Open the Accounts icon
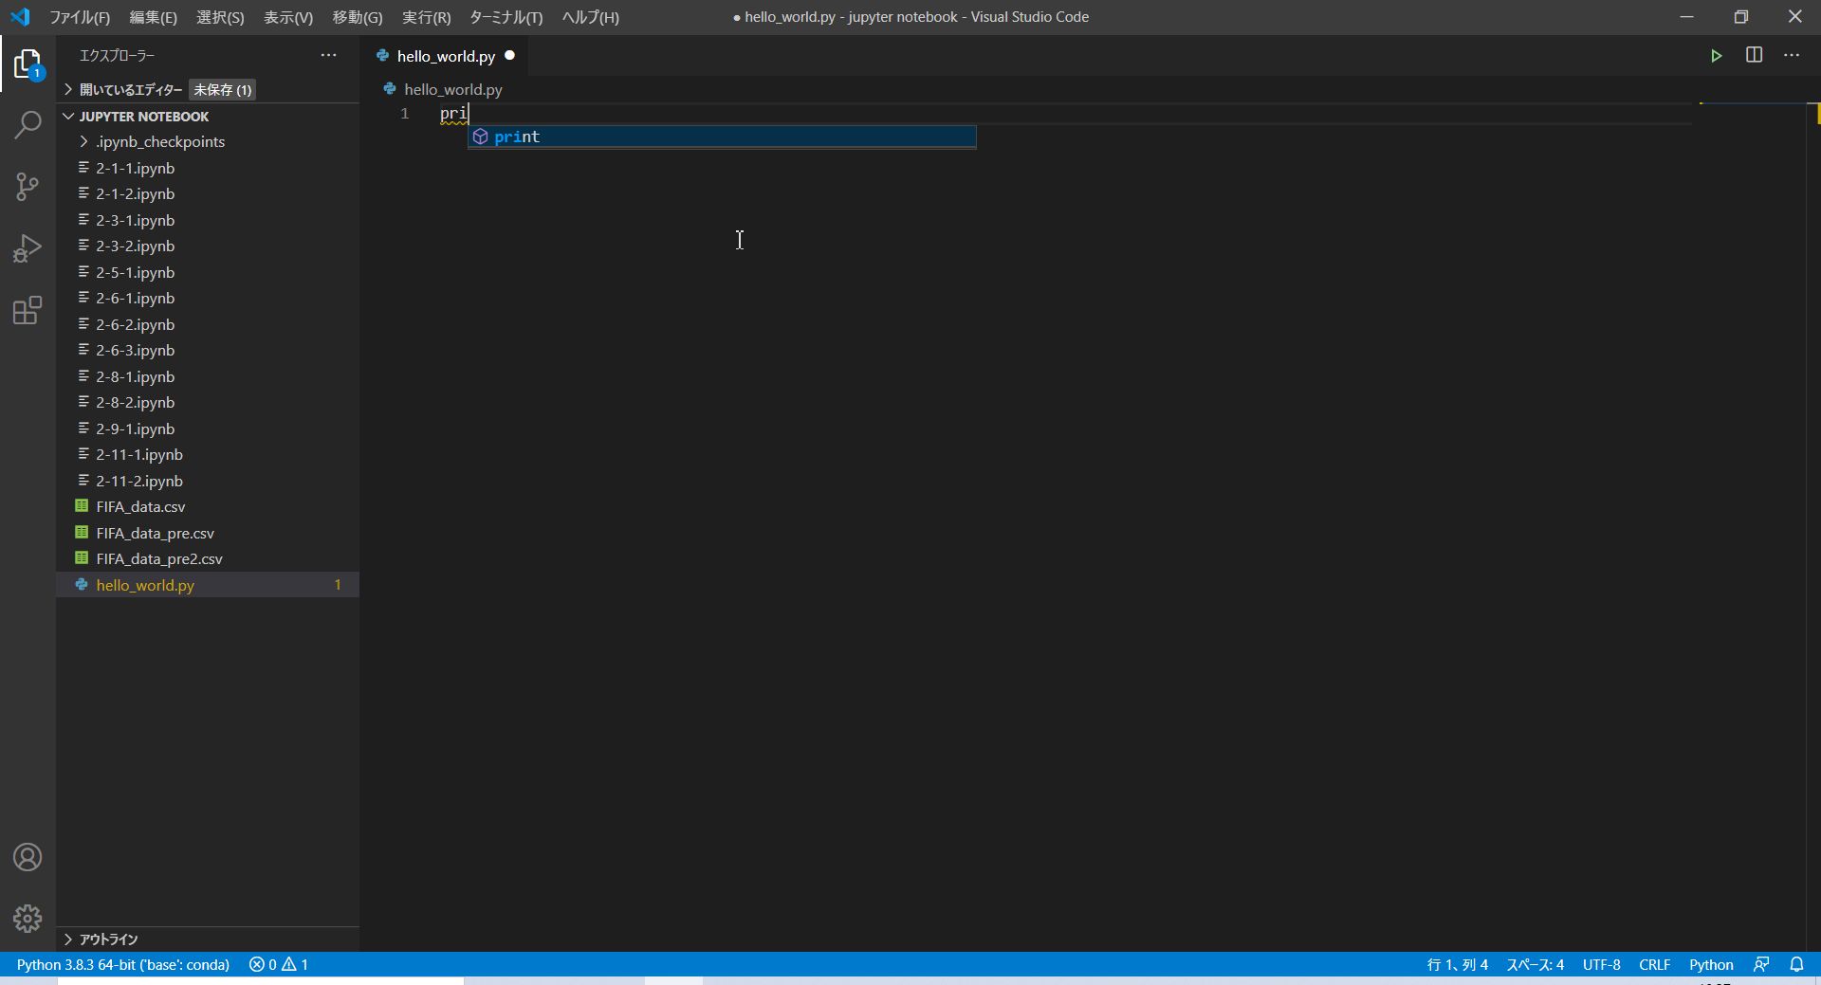Screen dimensions: 1821x985 pos(28,856)
